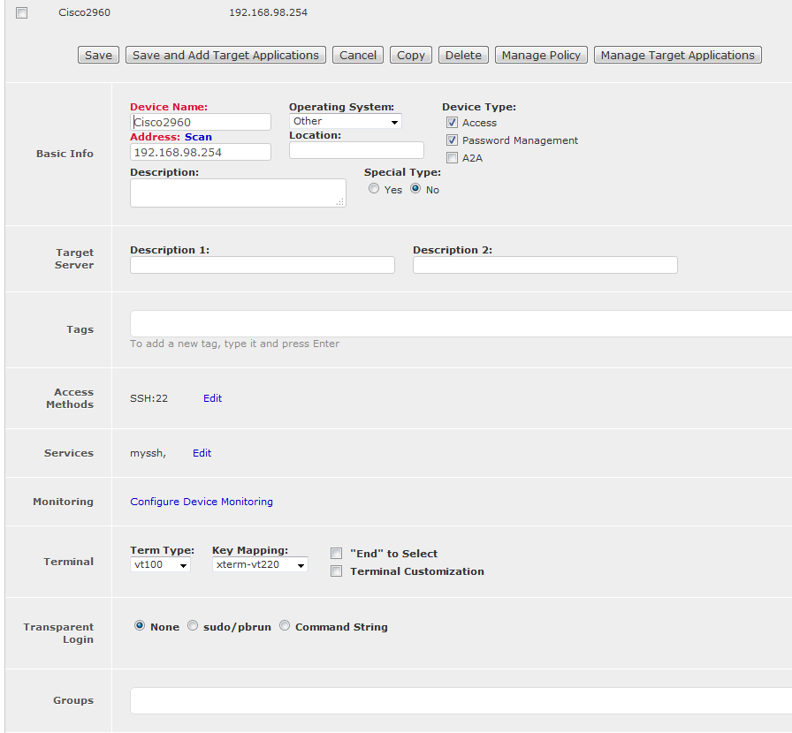
Task: Click the Scan address link
Action: (198, 137)
